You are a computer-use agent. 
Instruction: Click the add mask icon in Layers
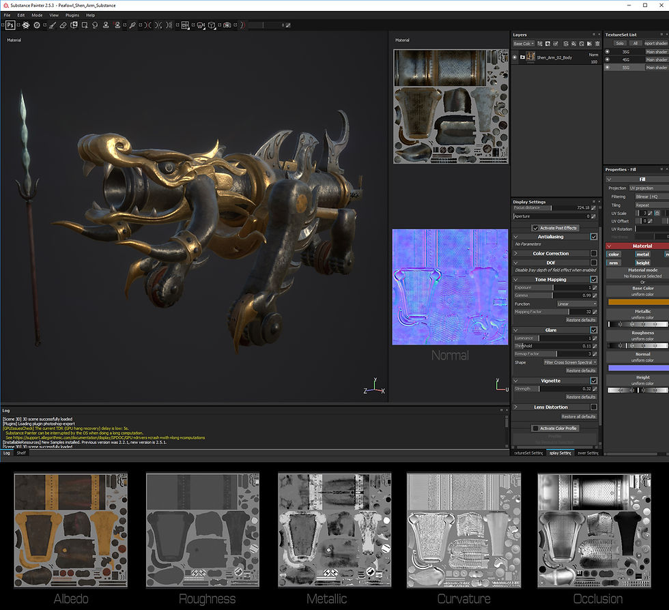coord(547,44)
